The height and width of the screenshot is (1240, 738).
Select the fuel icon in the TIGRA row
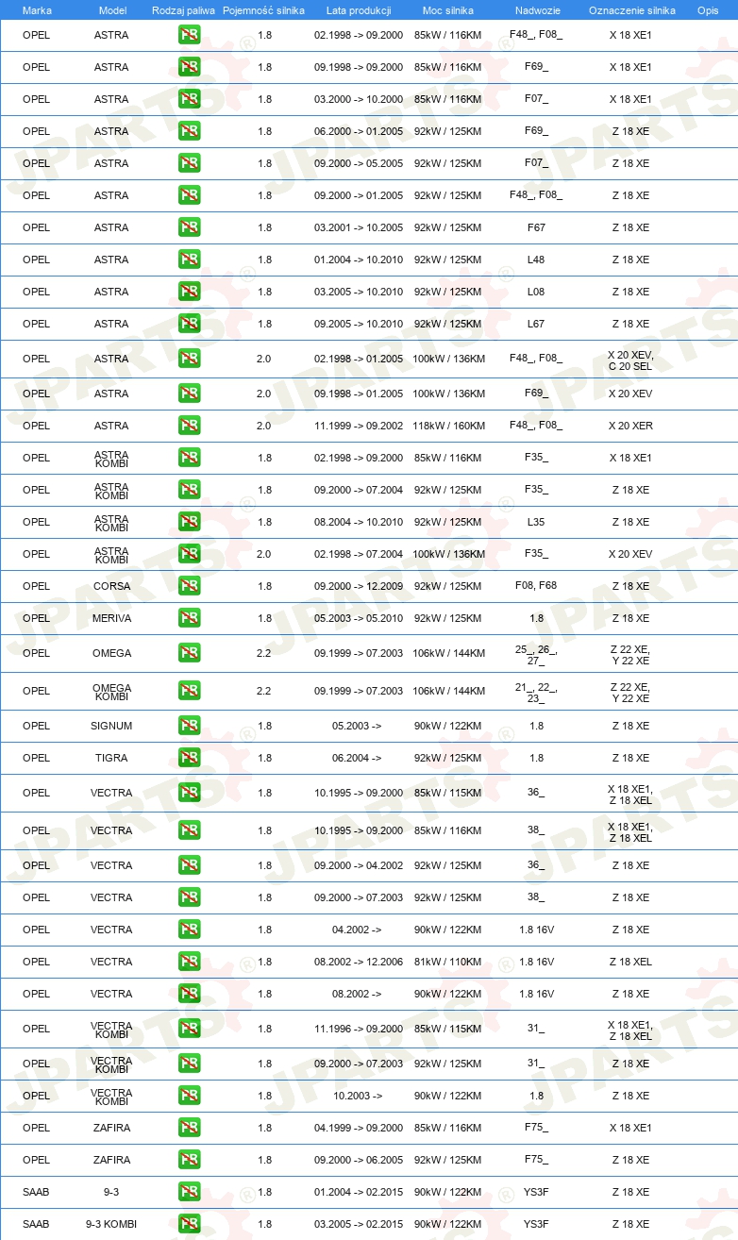[189, 758]
